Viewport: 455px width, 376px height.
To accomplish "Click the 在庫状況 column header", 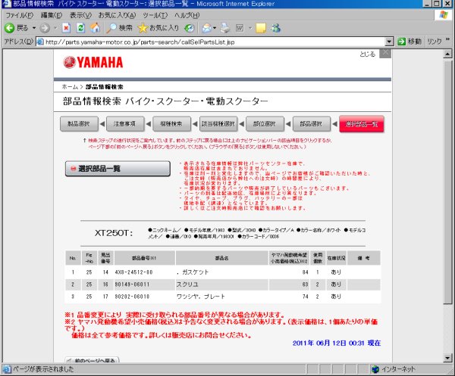I will 336,258.
